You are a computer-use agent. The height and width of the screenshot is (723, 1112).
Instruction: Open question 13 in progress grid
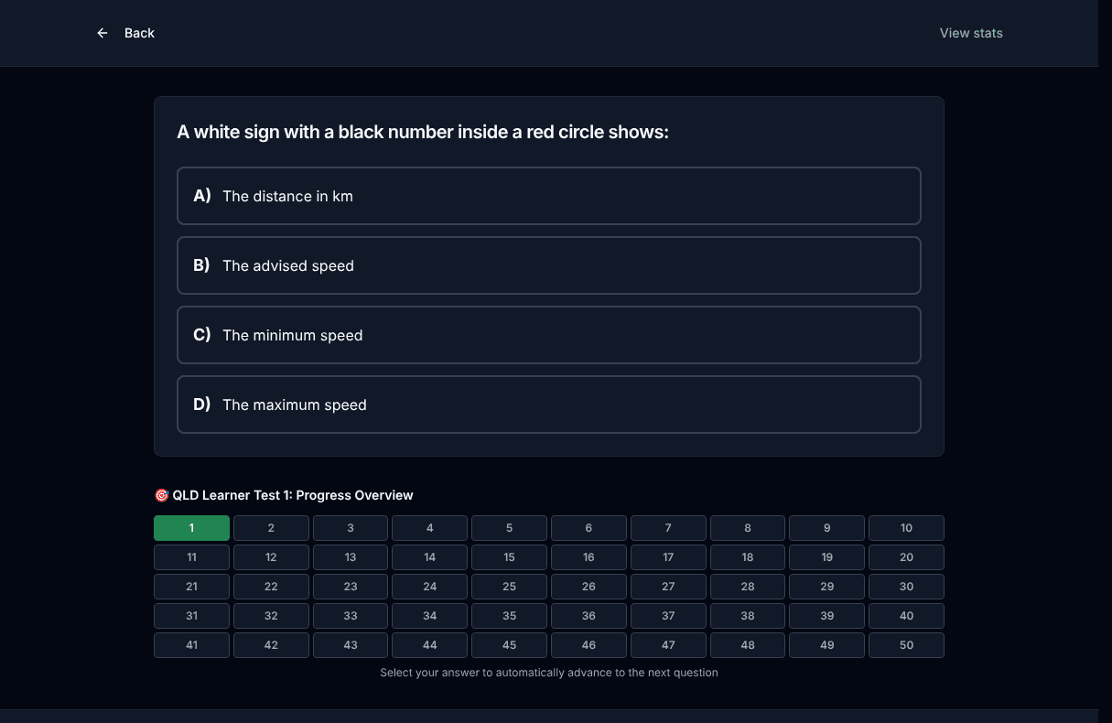[351, 557]
